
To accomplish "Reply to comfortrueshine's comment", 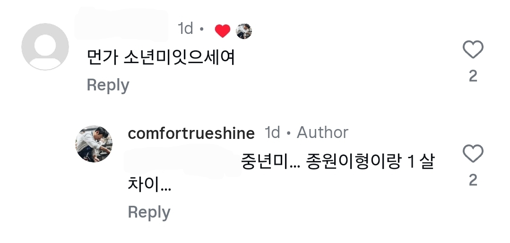I will click(x=149, y=212).
